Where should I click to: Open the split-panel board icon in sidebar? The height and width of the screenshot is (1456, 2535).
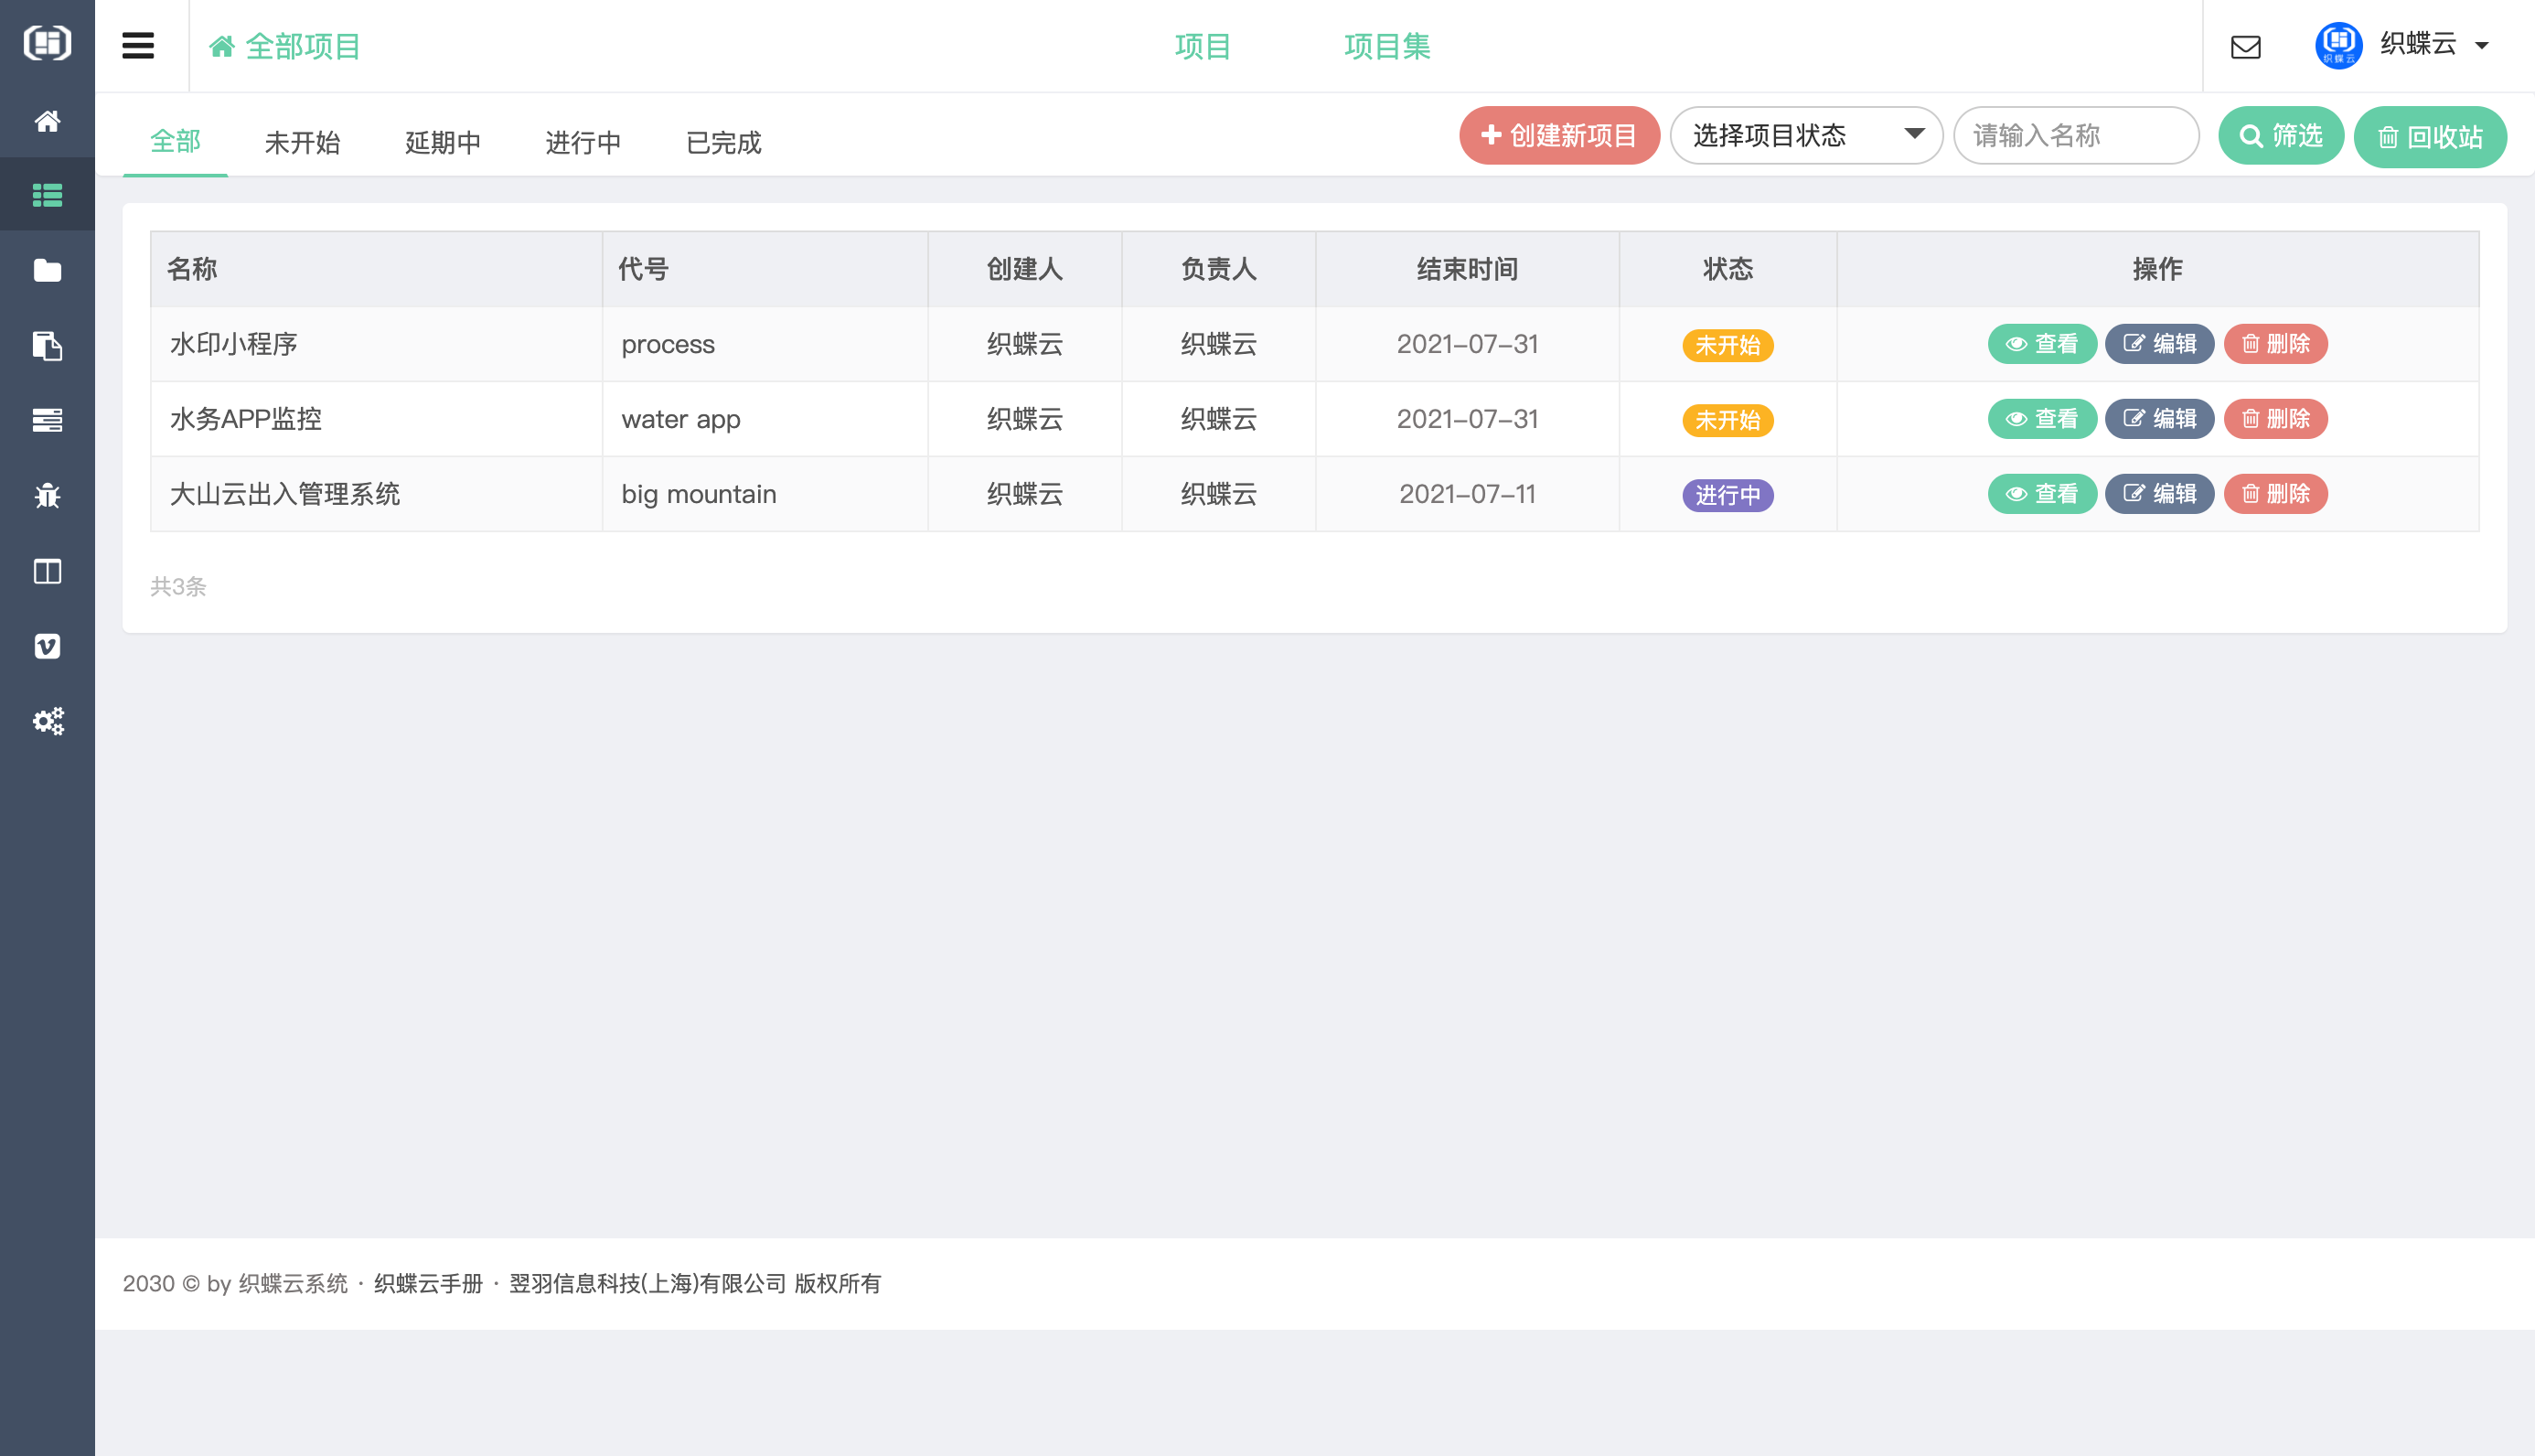47,571
